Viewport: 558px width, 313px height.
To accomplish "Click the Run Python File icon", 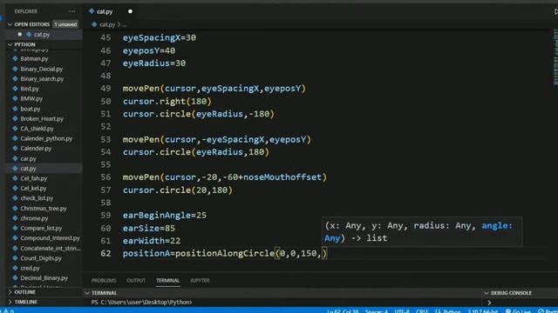I will (x=556, y=11).
